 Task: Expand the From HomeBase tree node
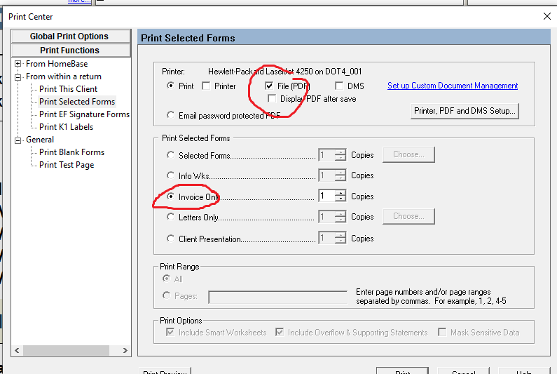tap(18, 64)
